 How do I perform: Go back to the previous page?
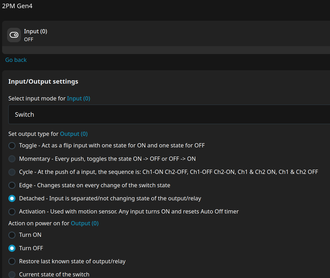(x=16, y=60)
